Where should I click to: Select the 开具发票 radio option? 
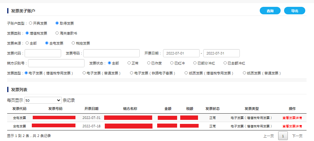click(x=31, y=23)
